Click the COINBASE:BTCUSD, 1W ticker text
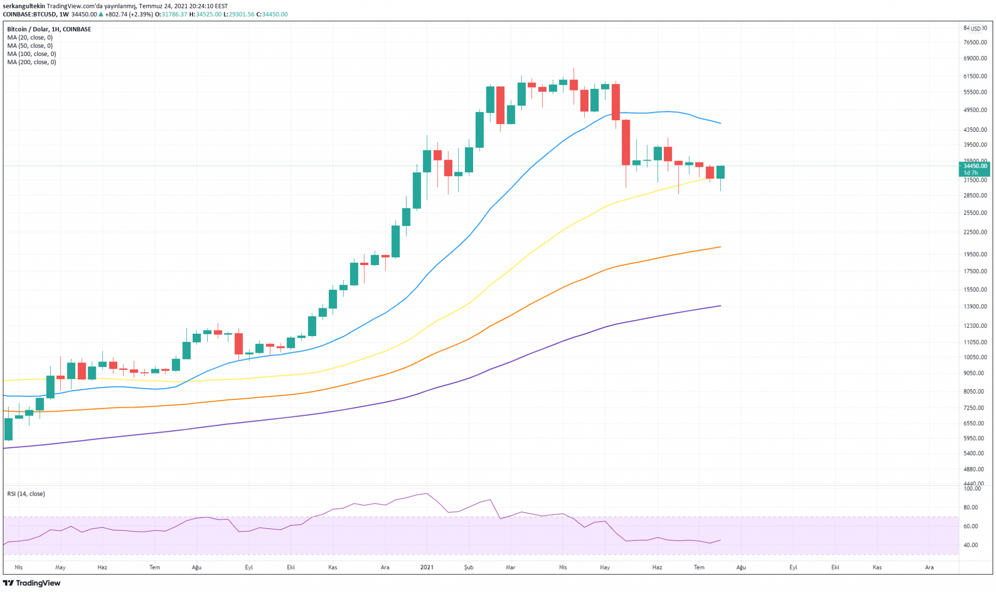The width and height of the screenshot is (996, 592). pos(36,15)
